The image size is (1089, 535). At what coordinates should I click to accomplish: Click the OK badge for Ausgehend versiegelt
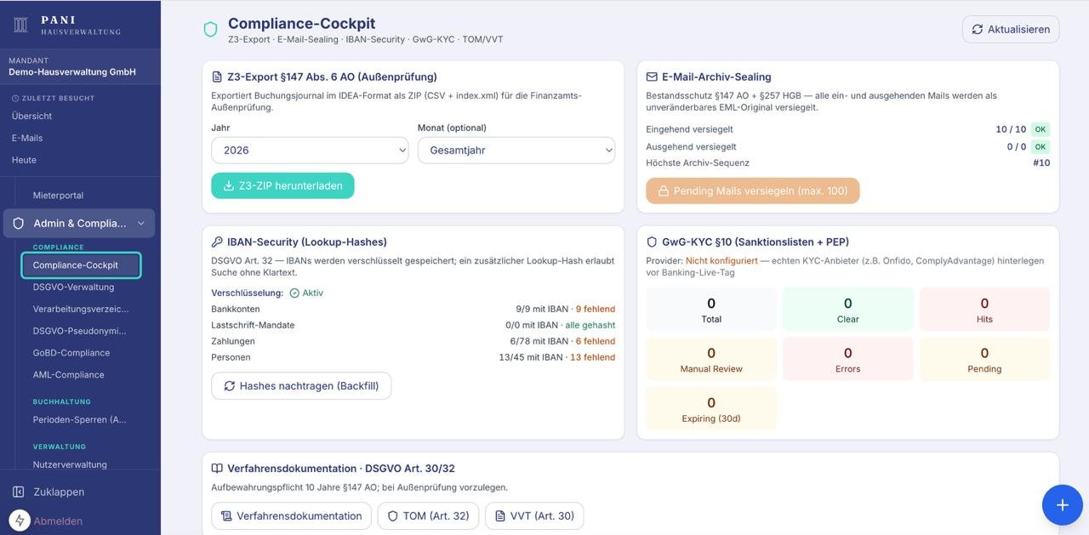[1041, 146]
